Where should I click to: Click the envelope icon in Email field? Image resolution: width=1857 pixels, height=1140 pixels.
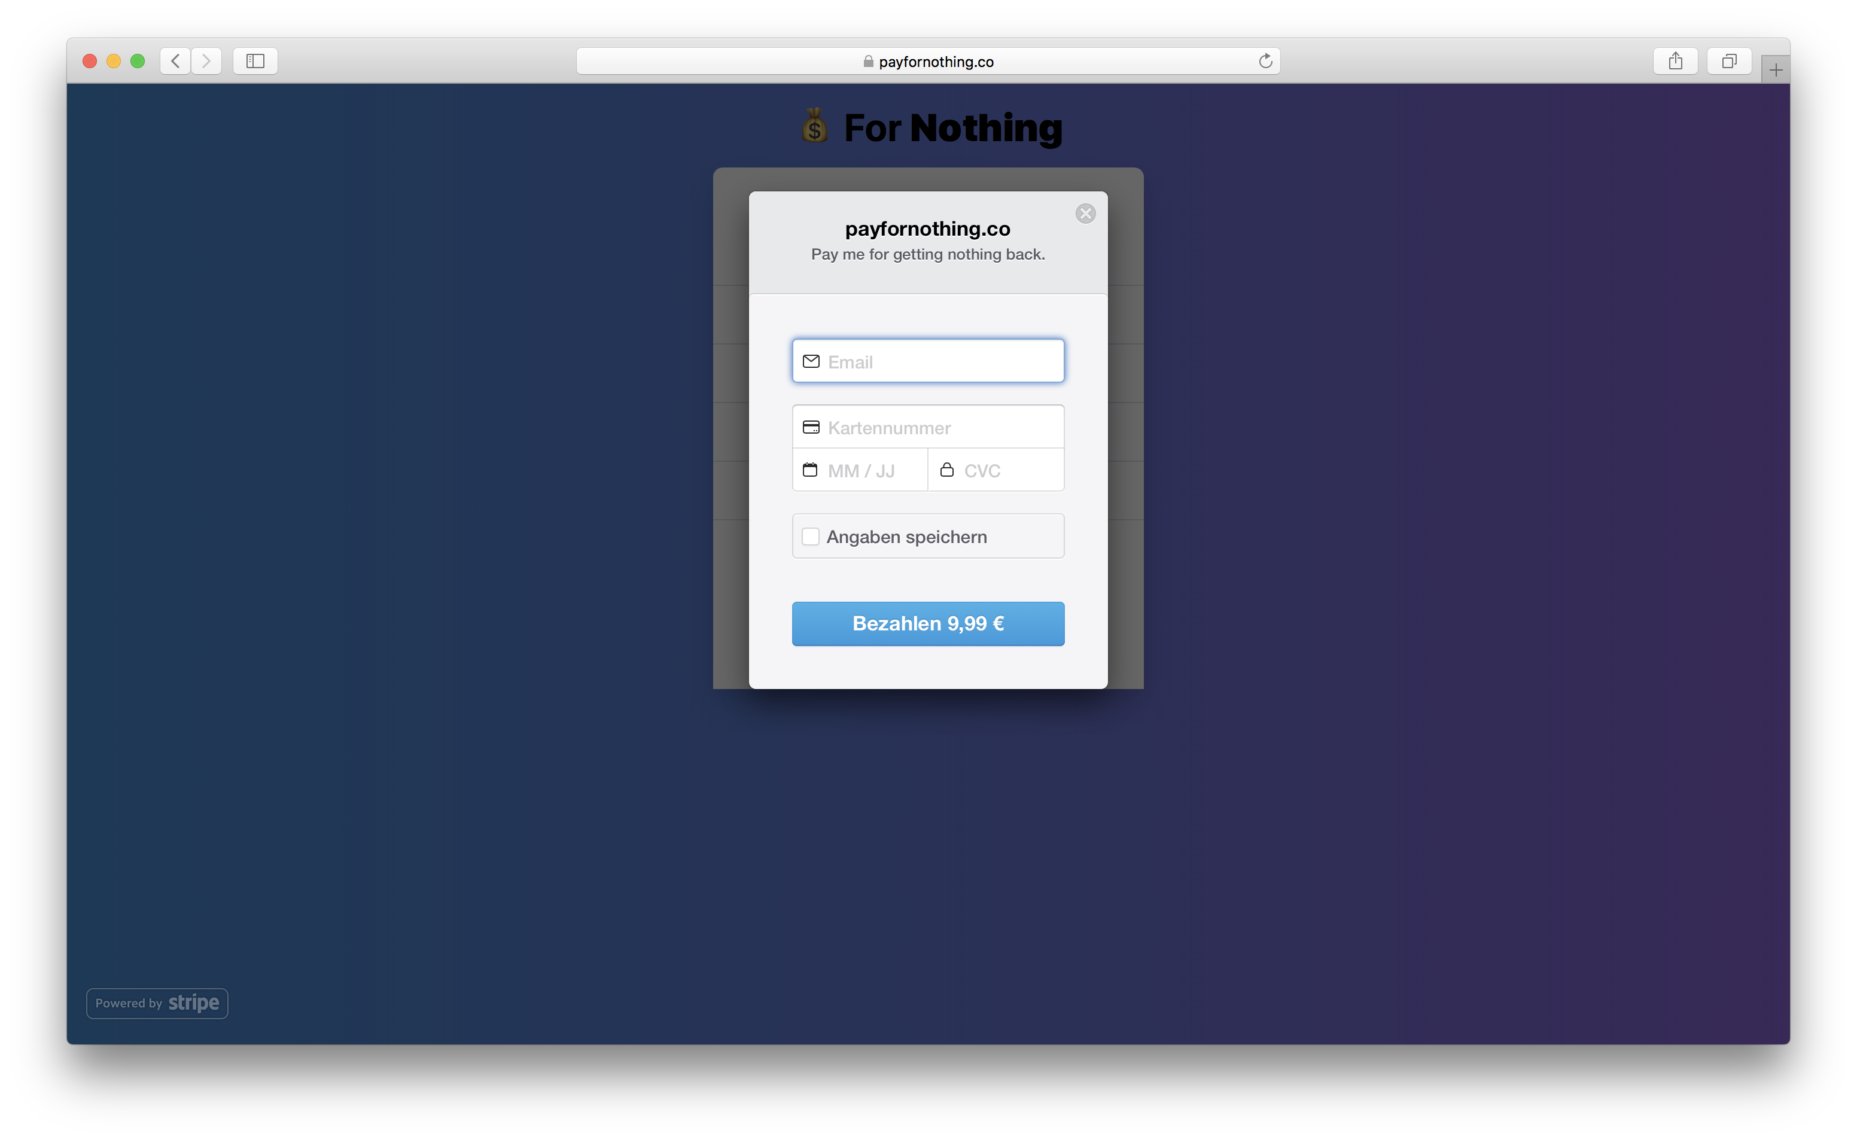coord(811,361)
